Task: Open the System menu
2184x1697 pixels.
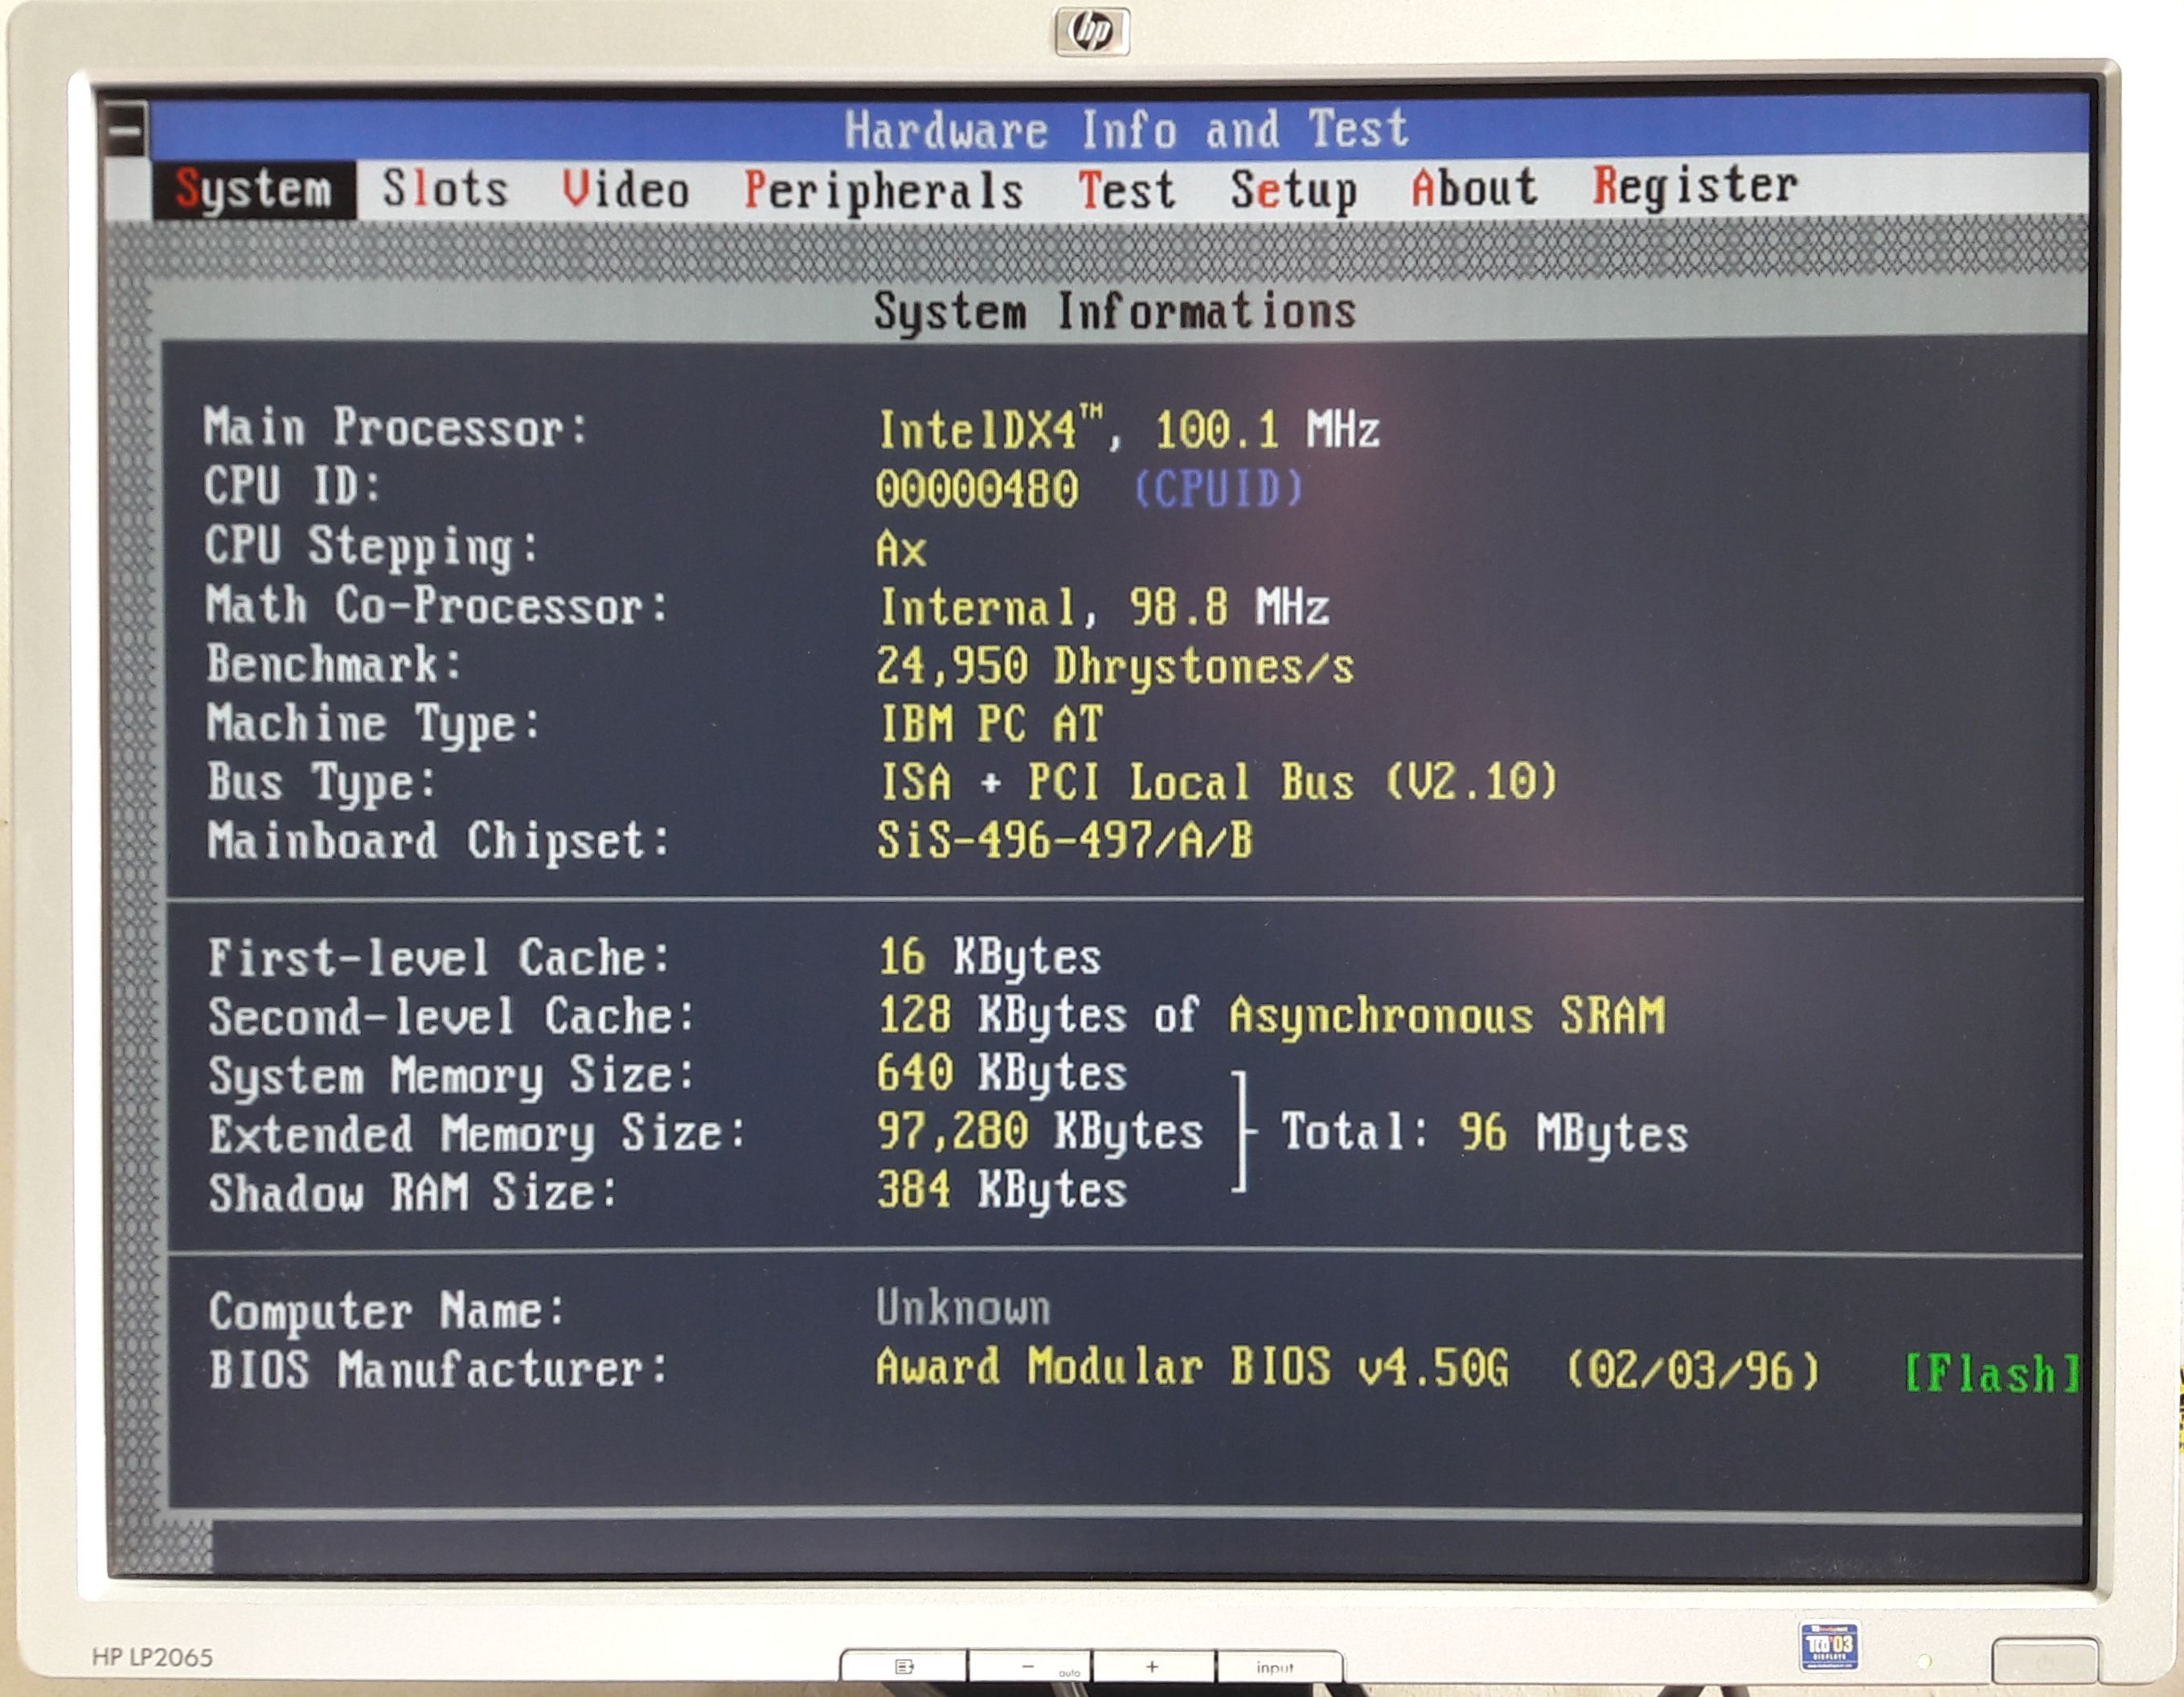Action: point(254,189)
